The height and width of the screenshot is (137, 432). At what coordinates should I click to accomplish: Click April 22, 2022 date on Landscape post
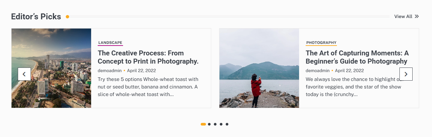(x=141, y=70)
